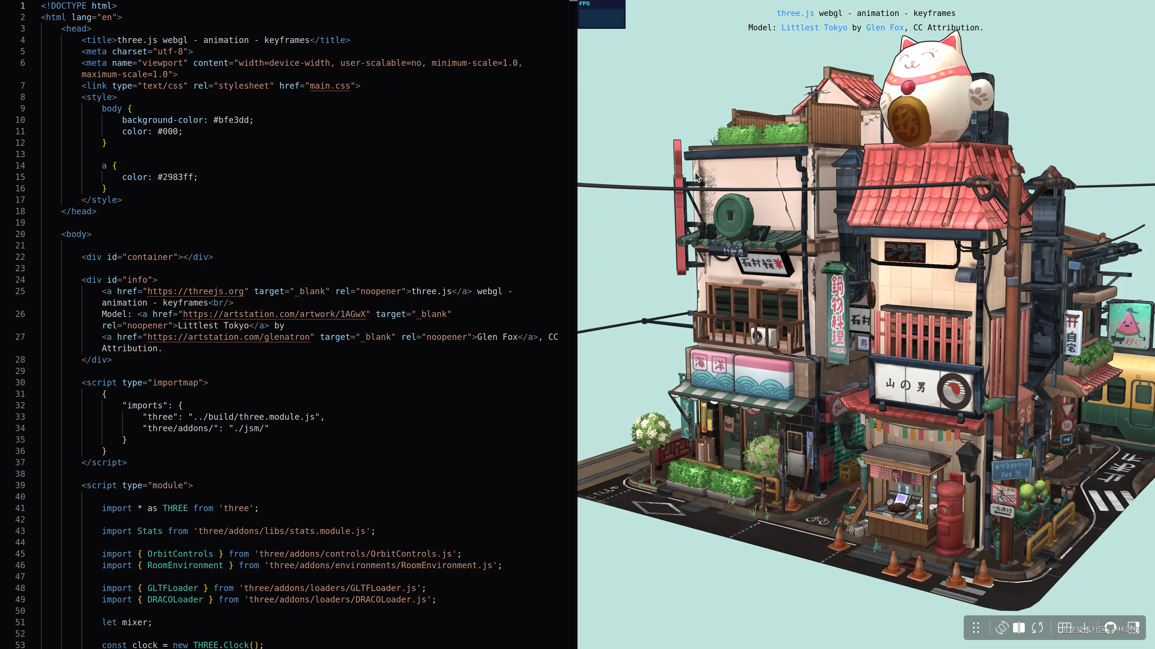1155x649 pixels.
Task: Click the refresh preview arrows icon
Action: tap(1037, 627)
